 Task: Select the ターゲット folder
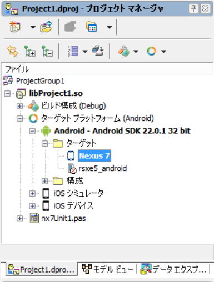point(81,143)
